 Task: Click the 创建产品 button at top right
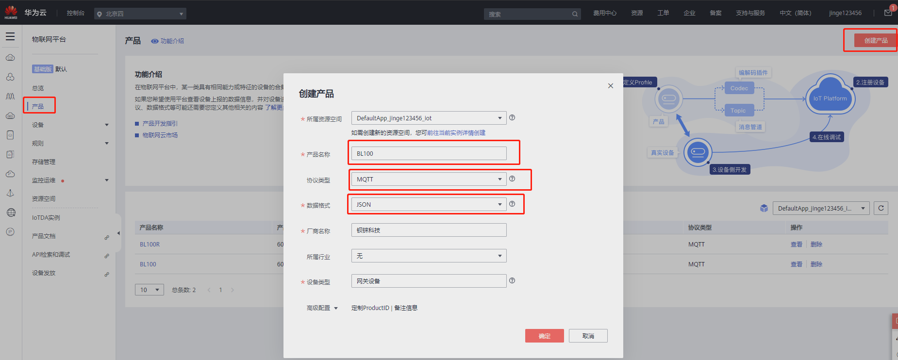pyautogui.click(x=876, y=40)
